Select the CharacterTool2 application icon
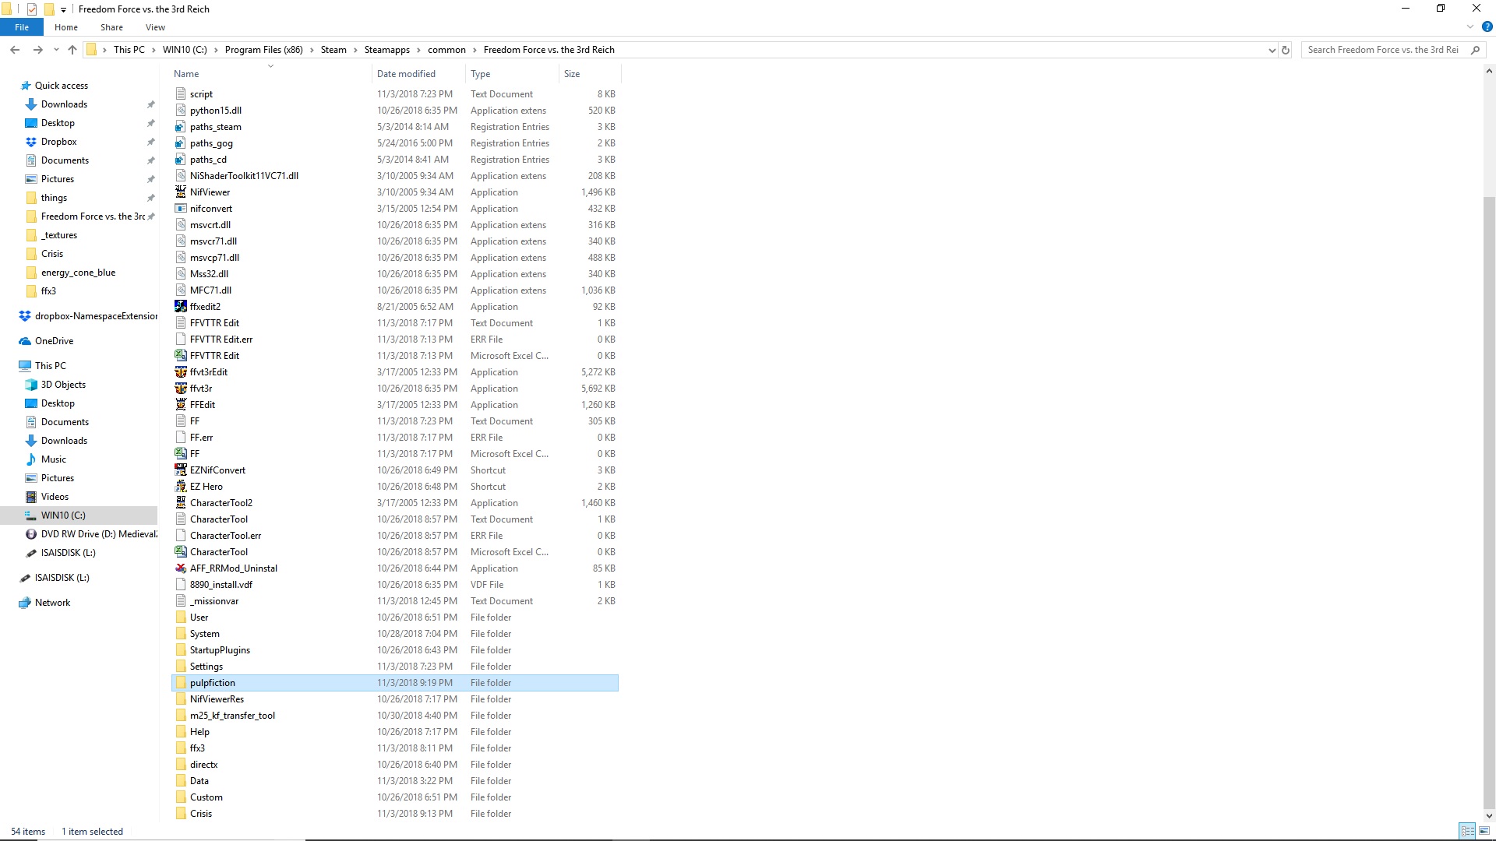 tap(181, 503)
